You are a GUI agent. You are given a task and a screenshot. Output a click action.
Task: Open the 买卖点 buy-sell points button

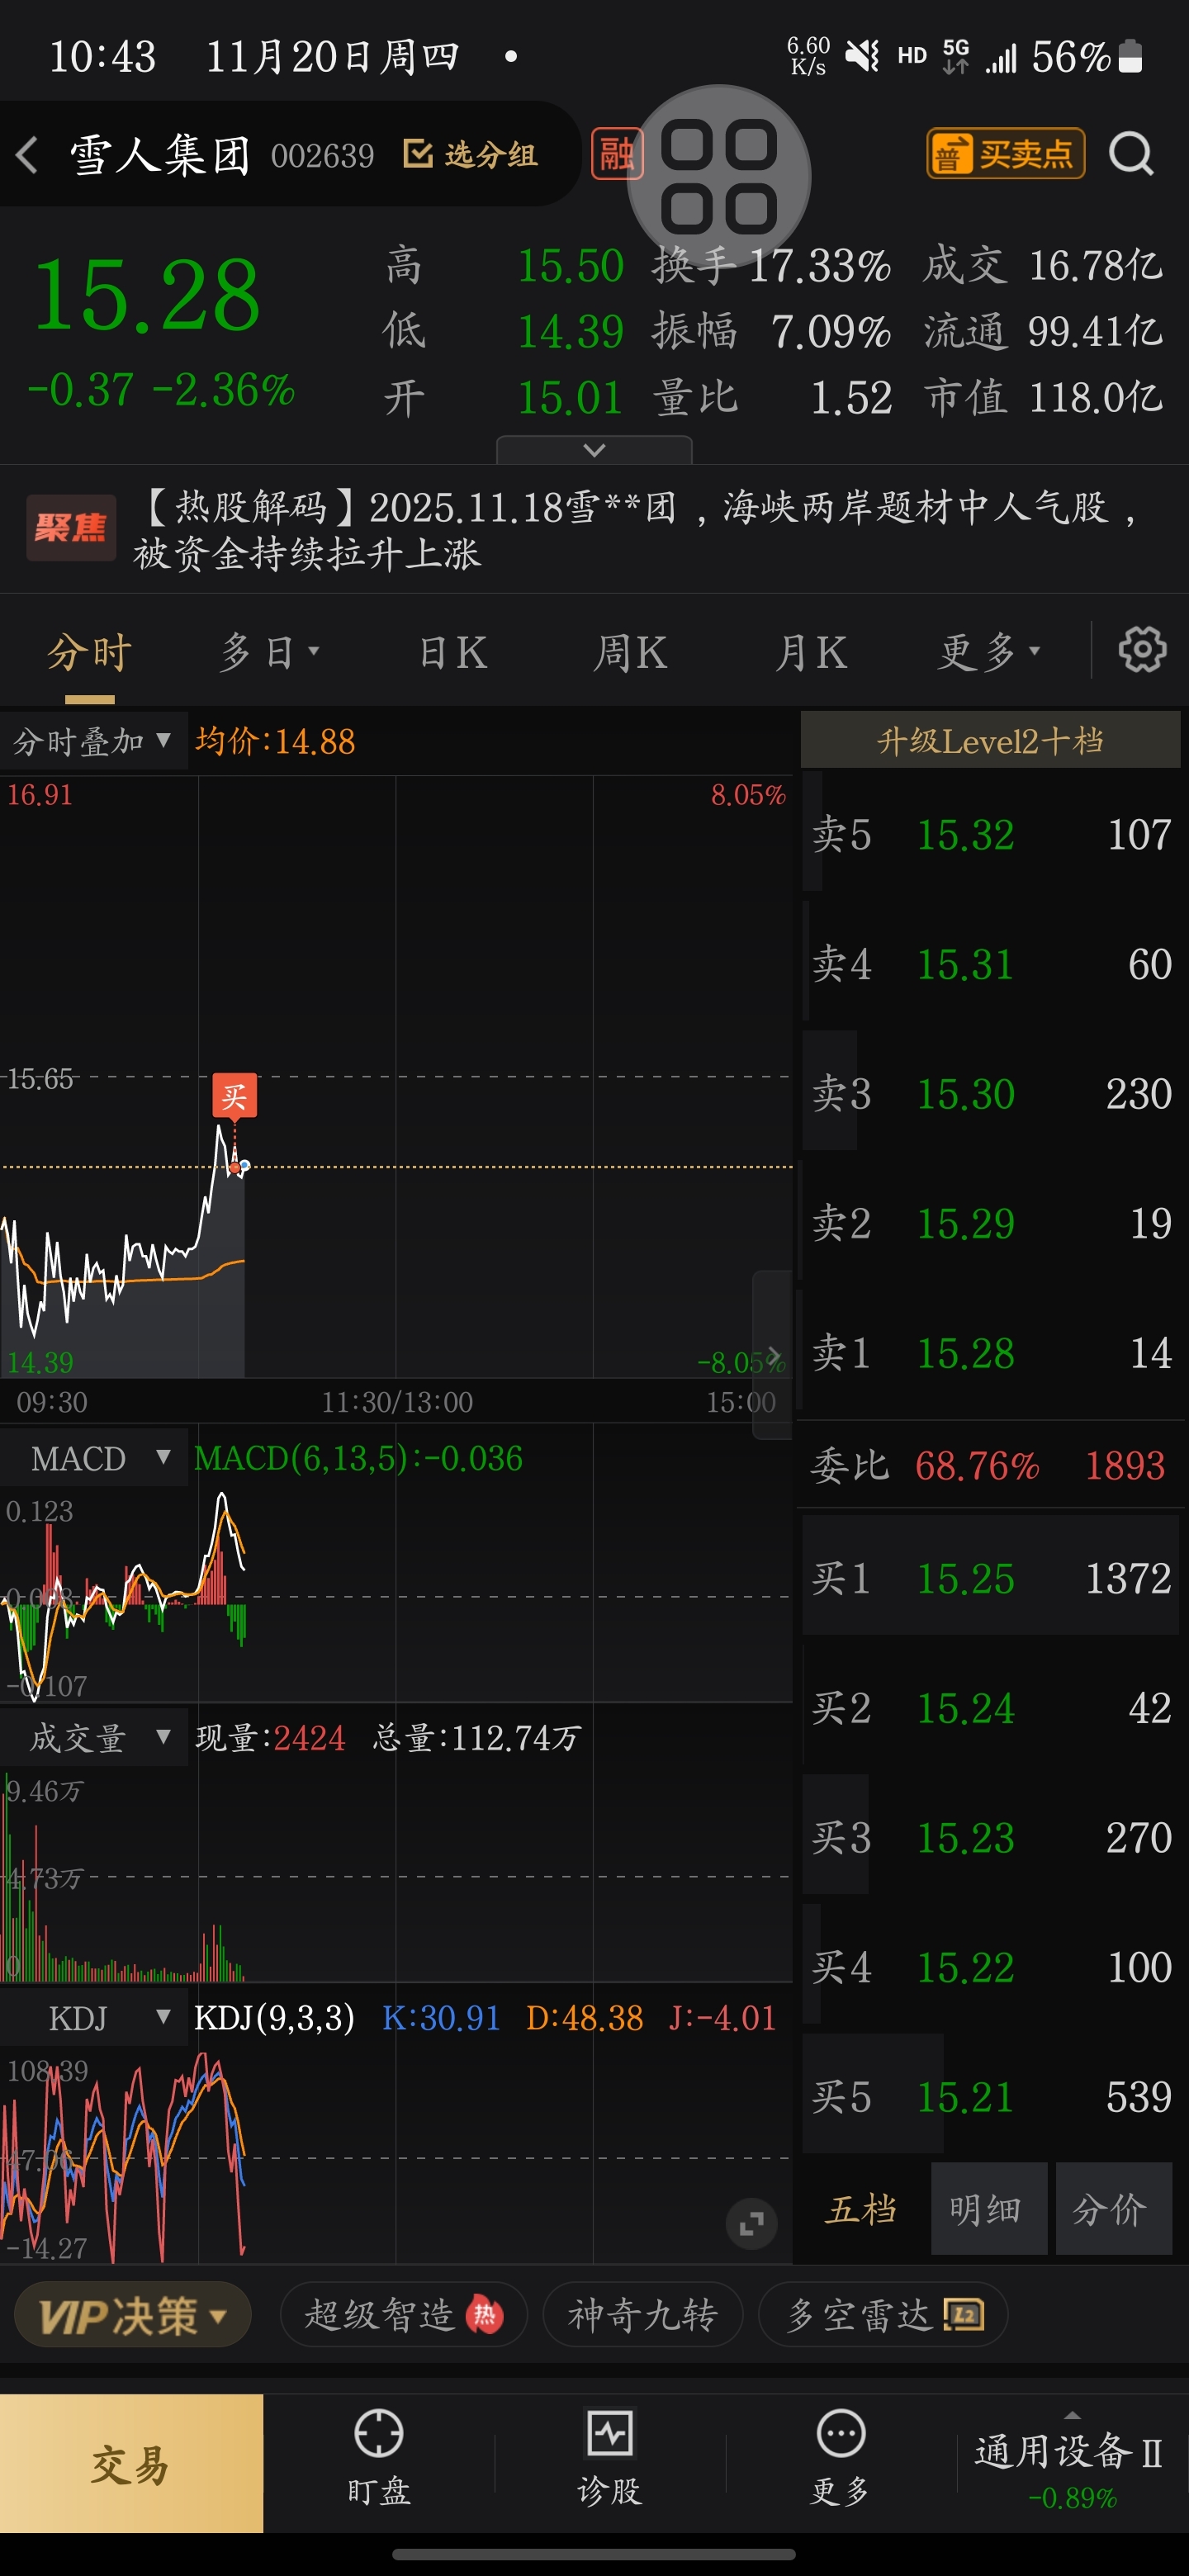[1005, 154]
